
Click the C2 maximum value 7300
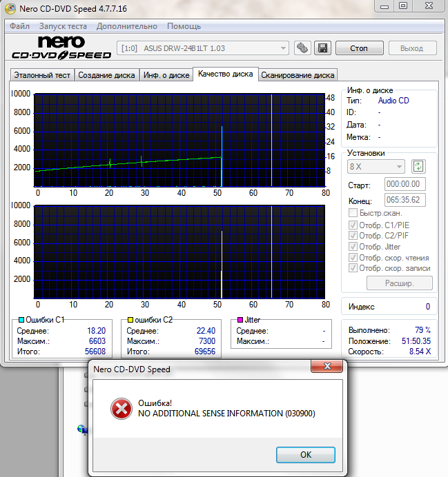(x=207, y=341)
